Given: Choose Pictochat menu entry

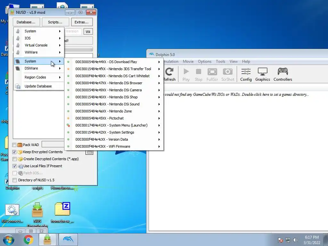Looking at the screenshot, I should click(x=114, y=118).
